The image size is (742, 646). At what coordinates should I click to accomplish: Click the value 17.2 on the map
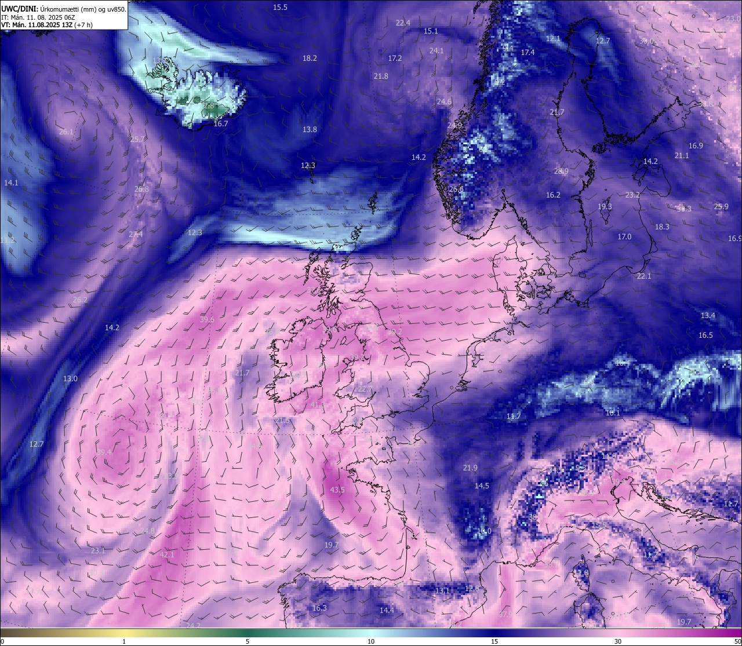[x=395, y=58]
